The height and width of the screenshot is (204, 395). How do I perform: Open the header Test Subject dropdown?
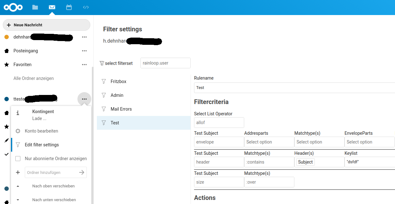(x=219, y=162)
